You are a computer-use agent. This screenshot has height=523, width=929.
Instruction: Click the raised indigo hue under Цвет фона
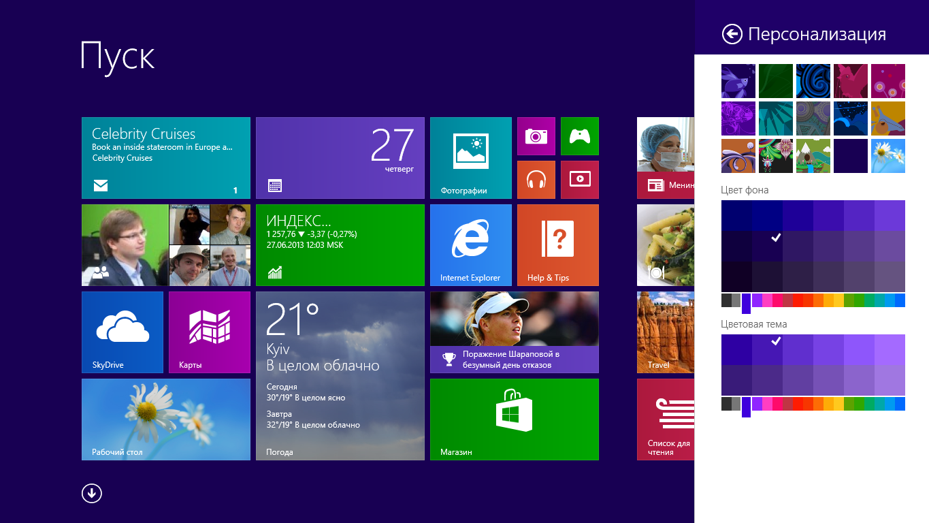746,304
